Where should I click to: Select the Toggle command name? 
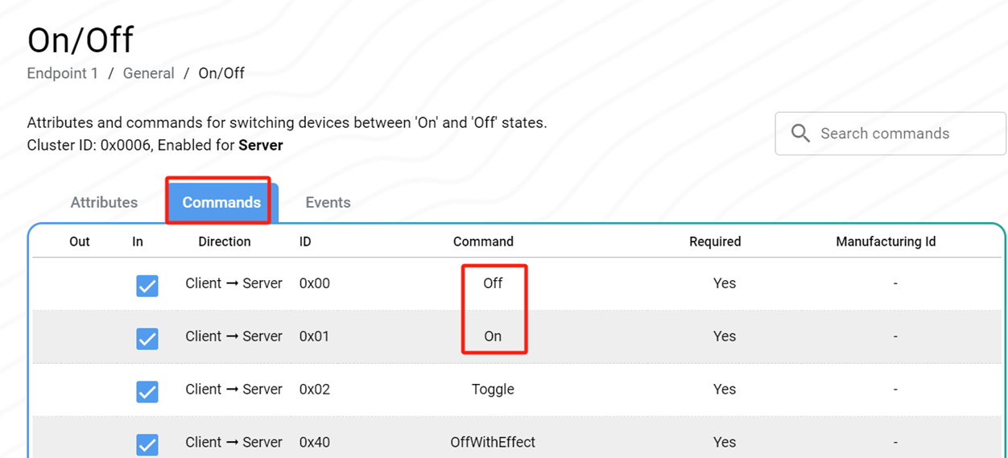[493, 390]
